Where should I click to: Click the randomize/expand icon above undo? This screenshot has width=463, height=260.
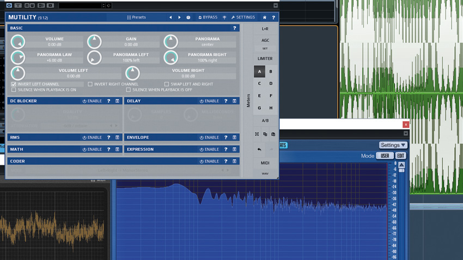(257, 134)
